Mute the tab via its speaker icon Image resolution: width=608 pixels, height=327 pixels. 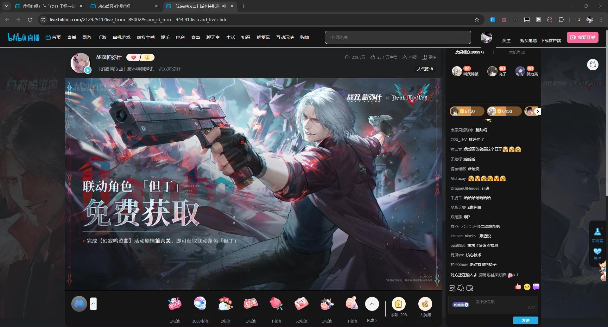point(224,6)
